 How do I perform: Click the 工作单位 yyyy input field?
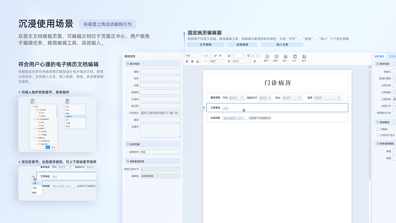click(x=226, y=107)
